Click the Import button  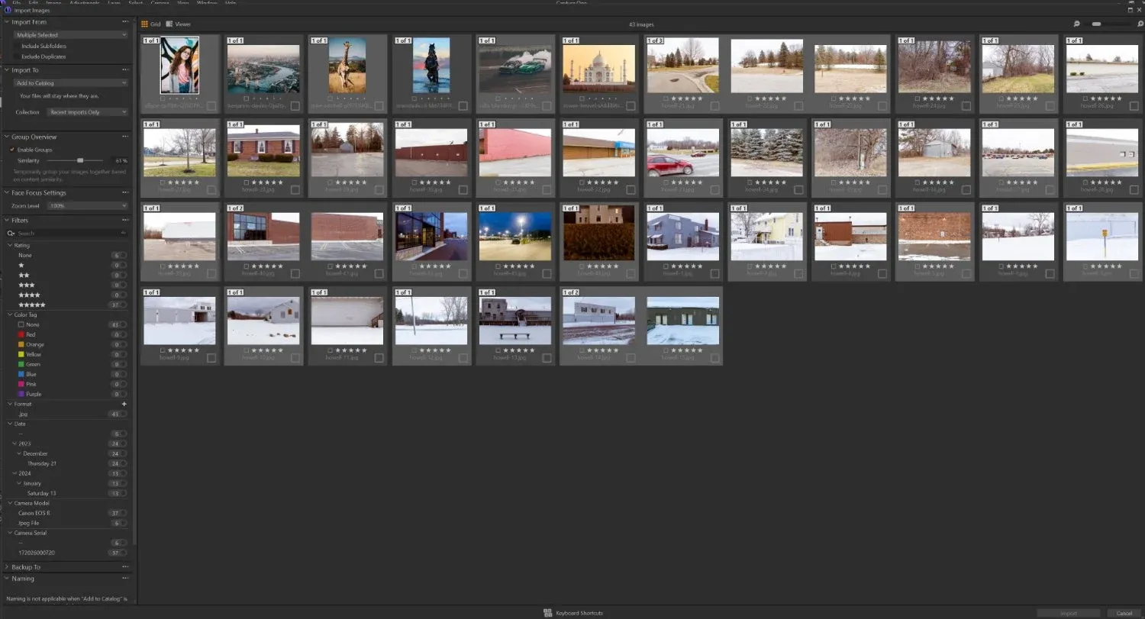pos(1068,613)
